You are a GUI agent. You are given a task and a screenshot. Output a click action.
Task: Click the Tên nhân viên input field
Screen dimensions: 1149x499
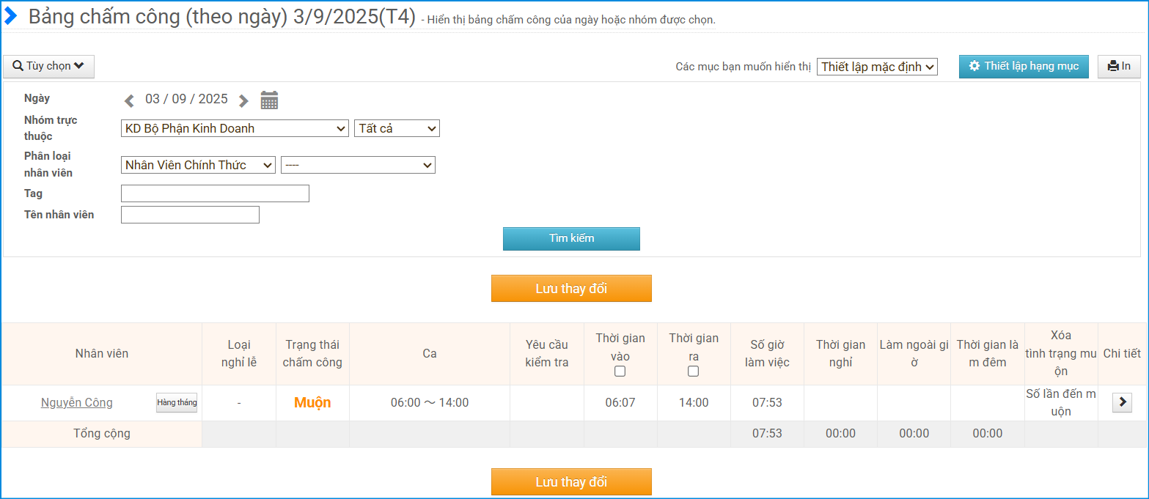point(190,215)
